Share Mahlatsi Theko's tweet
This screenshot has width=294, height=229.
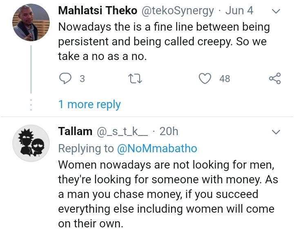point(275,78)
